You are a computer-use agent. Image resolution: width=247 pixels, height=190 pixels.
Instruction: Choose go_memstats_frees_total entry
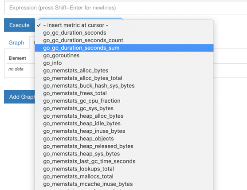click(124, 93)
